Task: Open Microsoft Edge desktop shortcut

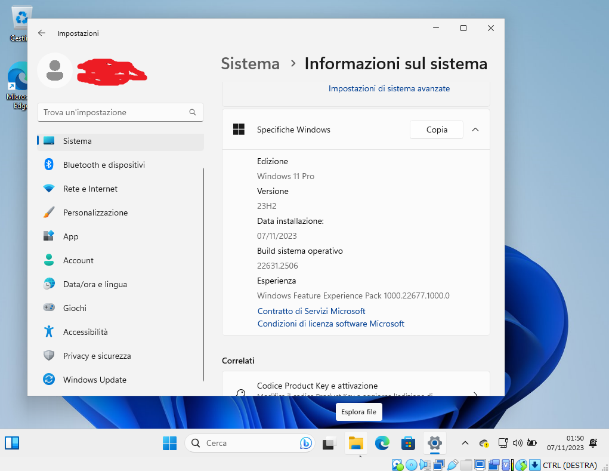Action: click(x=17, y=85)
